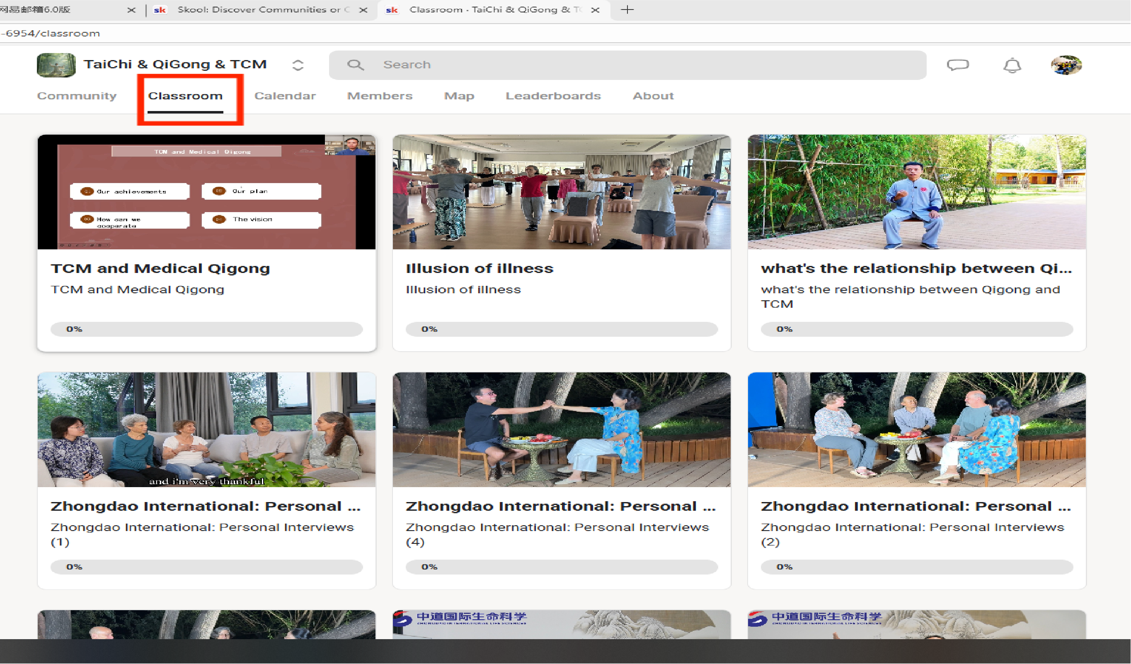Focus the Search input field
Viewport: 1131px width, 664px height.
coord(628,65)
